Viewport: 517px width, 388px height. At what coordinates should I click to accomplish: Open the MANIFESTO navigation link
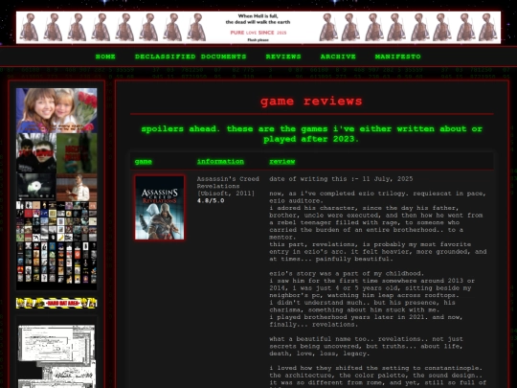397,57
